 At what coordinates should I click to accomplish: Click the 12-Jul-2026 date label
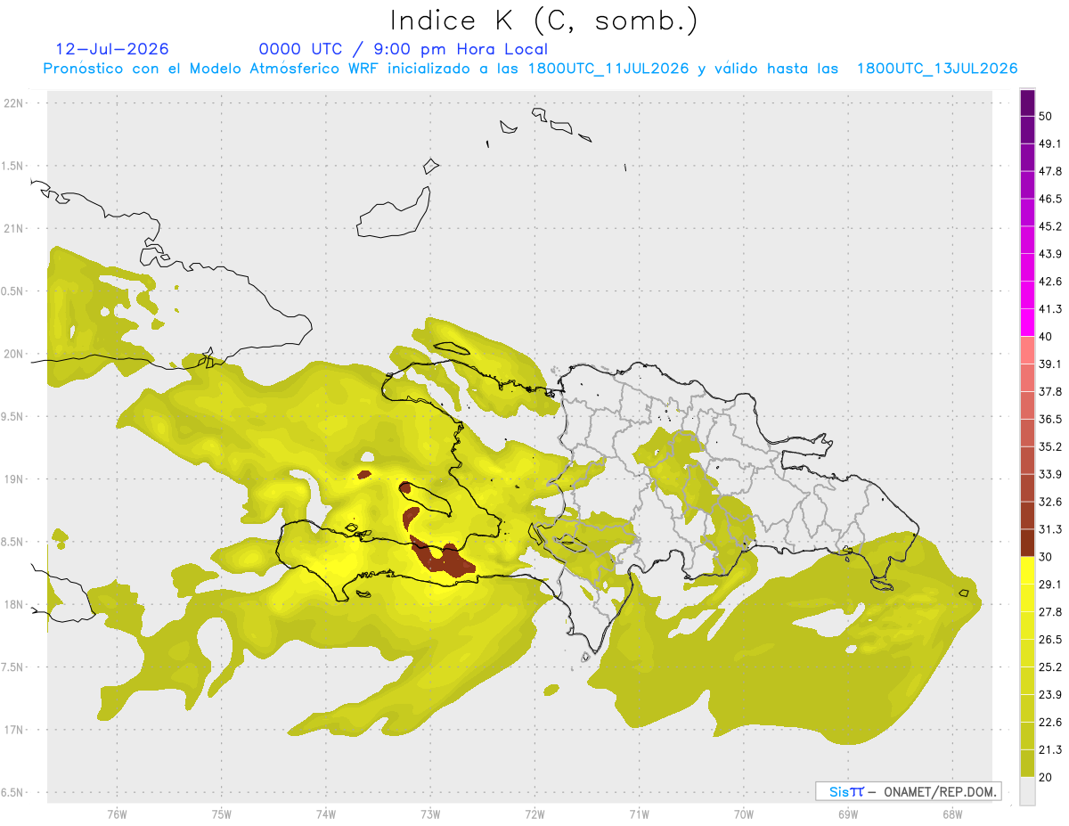tap(112, 49)
